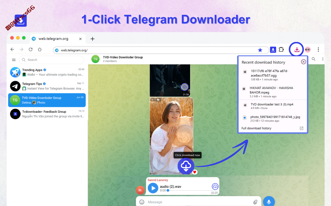331x206 pixels.
Task: Search in chat with magnifier icon
Action: 313,59
